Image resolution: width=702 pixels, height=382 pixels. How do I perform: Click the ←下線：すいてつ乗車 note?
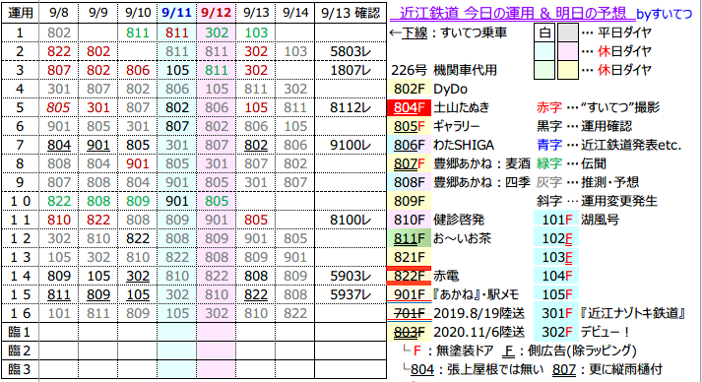tap(448, 32)
